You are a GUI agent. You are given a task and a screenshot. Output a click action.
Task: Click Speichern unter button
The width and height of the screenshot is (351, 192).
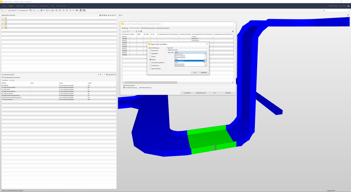(x=201, y=93)
